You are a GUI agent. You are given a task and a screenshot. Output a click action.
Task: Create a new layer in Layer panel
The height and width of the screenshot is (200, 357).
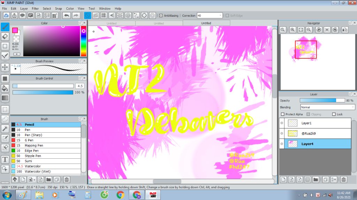point(283,180)
